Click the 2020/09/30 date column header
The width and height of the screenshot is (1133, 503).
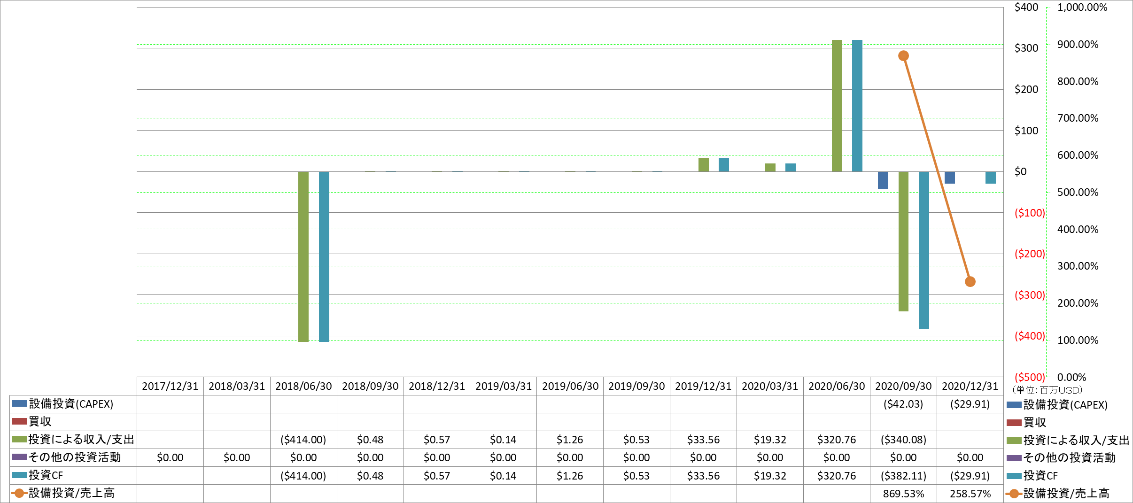[903, 386]
